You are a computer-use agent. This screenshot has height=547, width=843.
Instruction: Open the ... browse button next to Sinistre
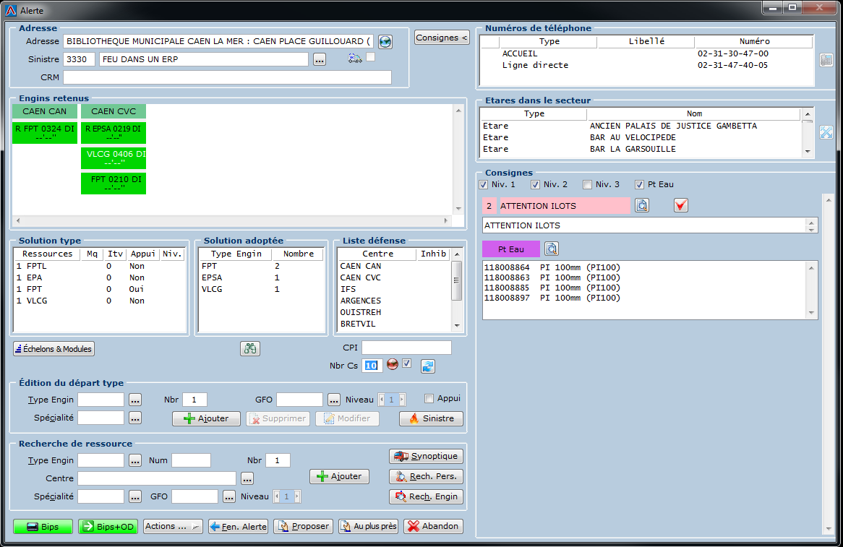pos(320,60)
